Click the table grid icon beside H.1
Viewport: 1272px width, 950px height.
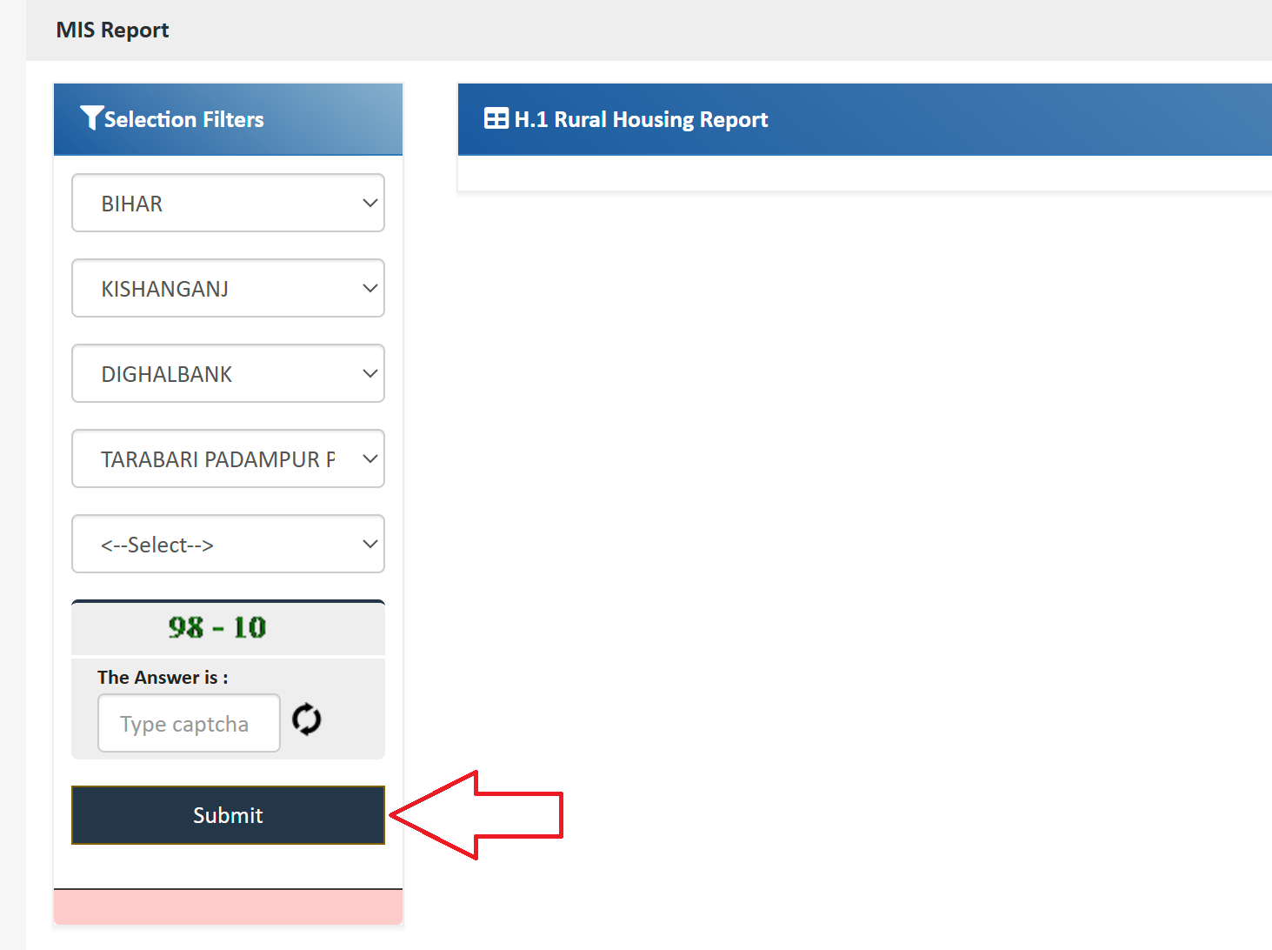tap(496, 118)
